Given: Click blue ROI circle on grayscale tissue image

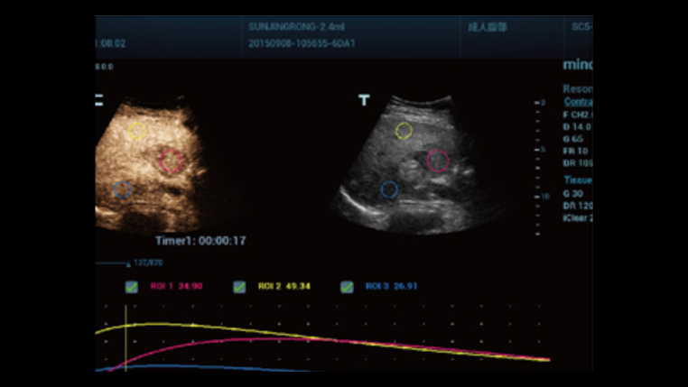Looking at the screenshot, I should [x=389, y=189].
